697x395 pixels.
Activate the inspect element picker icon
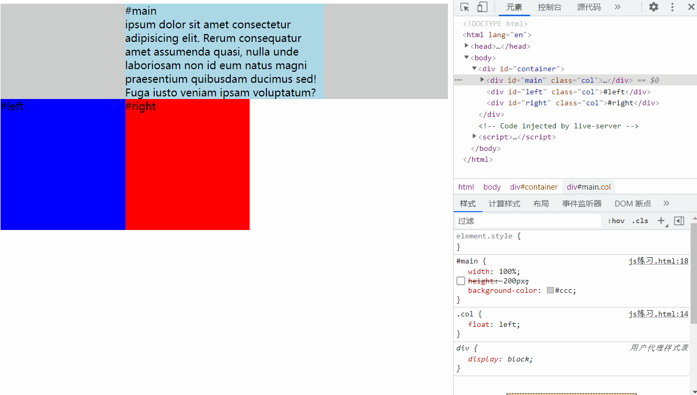point(465,7)
